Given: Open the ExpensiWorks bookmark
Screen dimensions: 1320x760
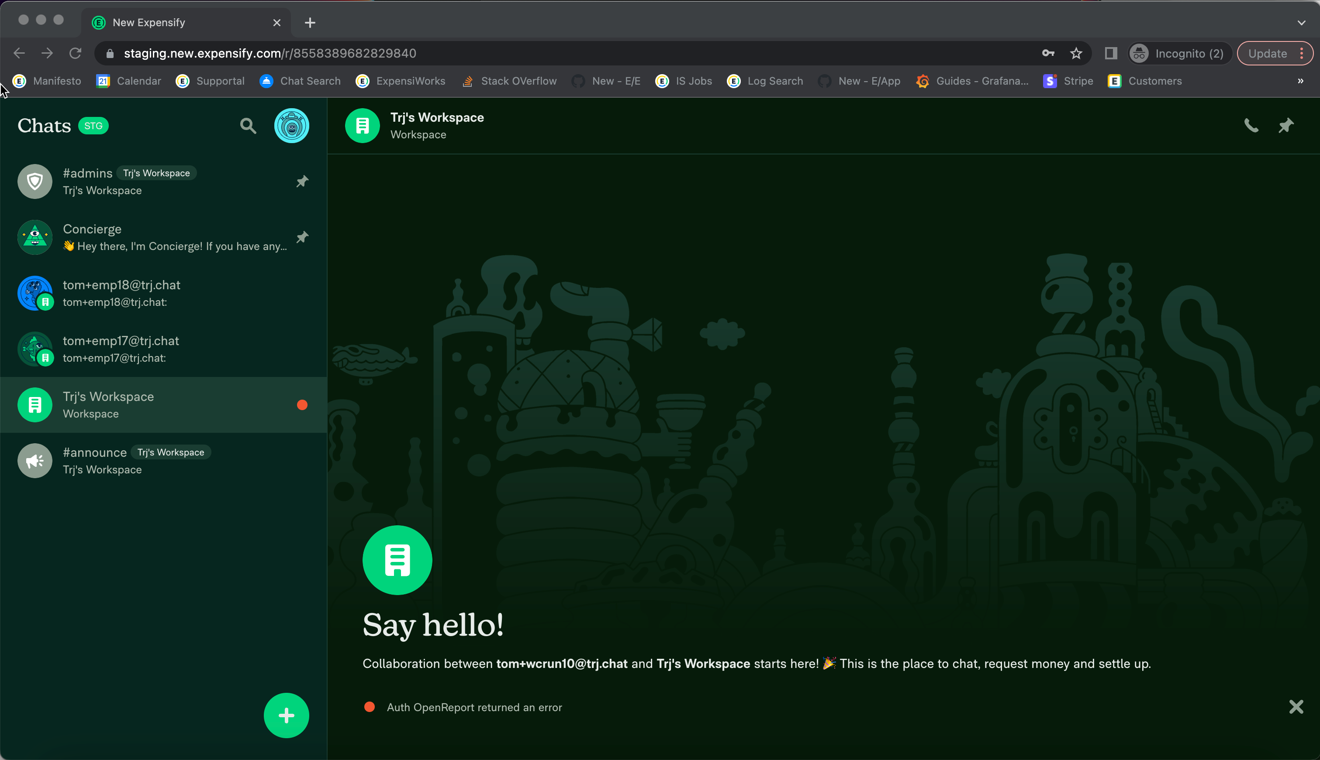Looking at the screenshot, I should click(x=401, y=81).
